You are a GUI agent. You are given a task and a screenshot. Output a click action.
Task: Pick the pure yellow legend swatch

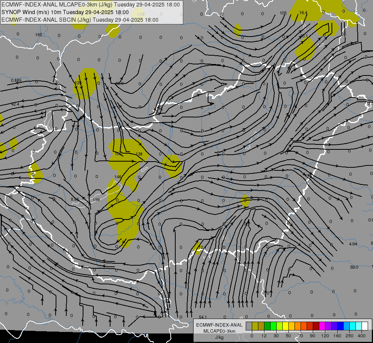point(286,326)
